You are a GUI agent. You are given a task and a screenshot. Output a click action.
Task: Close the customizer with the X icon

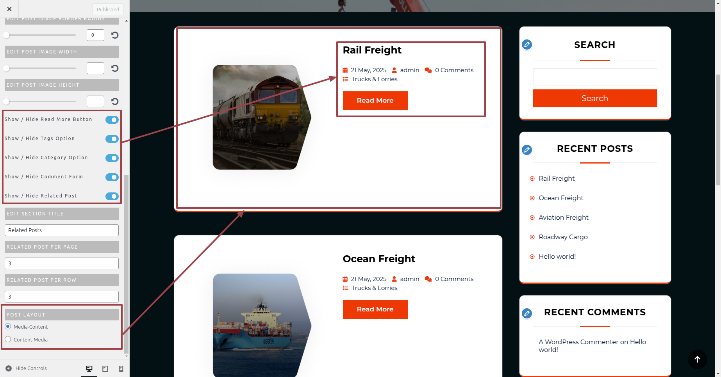(9, 9)
